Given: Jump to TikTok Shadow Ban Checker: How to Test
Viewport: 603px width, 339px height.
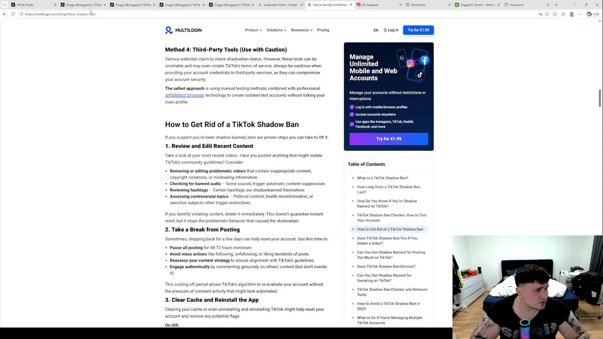Looking at the screenshot, I should [x=391, y=218].
